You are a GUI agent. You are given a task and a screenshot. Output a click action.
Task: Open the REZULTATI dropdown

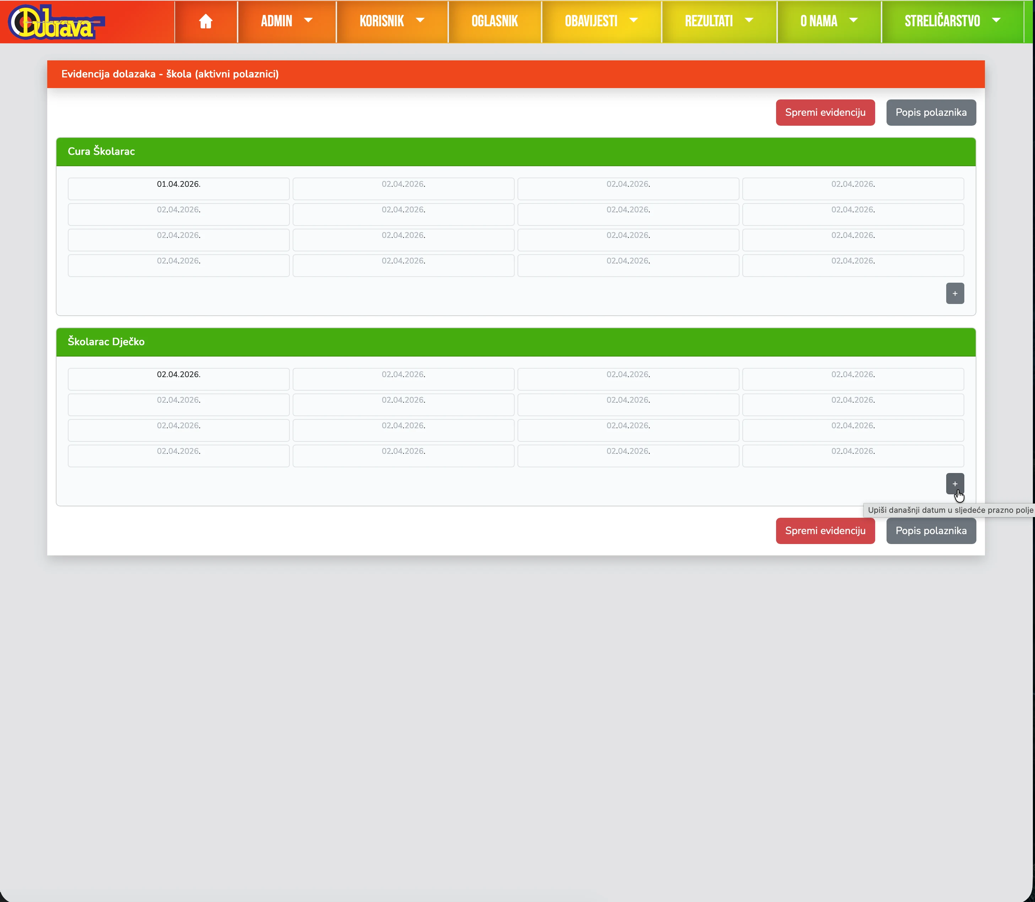[719, 21]
